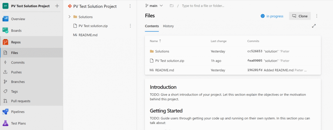The height and width of the screenshot is (130, 333).
Task: Open commit fea09005
Action: [255, 61]
